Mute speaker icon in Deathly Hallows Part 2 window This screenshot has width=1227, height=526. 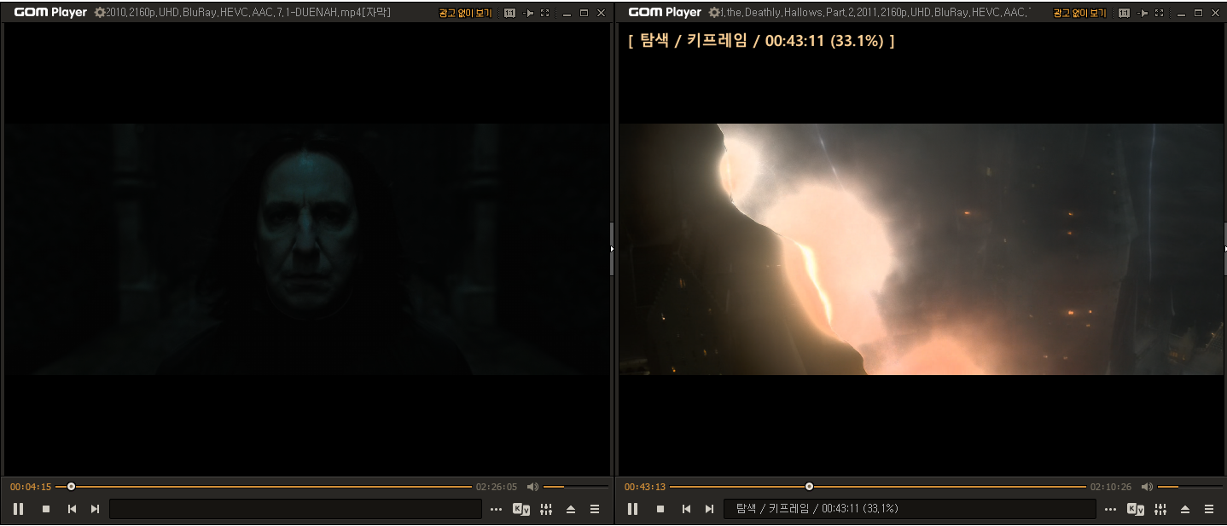pyautogui.click(x=1147, y=487)
